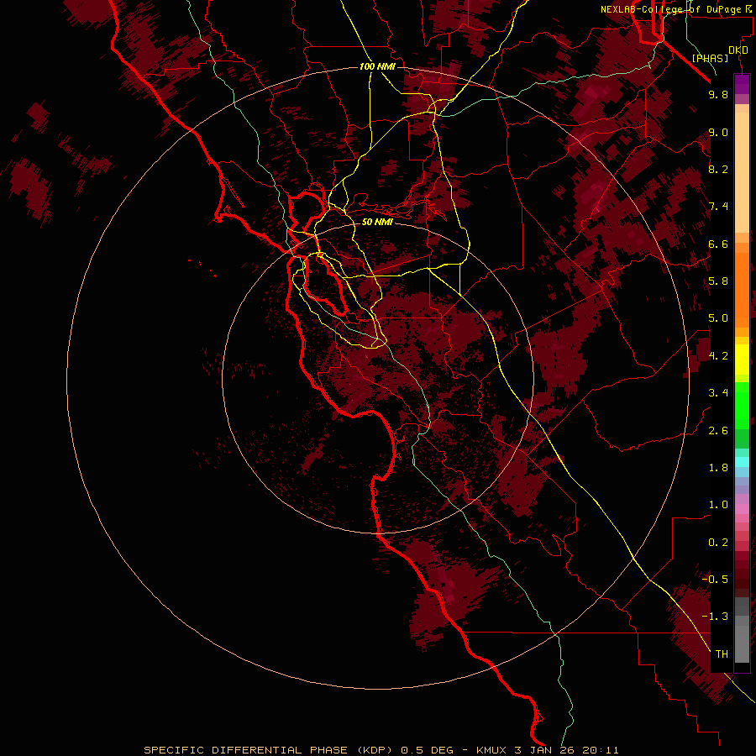Pick the cyan segment of the color bar

[742, 461]
